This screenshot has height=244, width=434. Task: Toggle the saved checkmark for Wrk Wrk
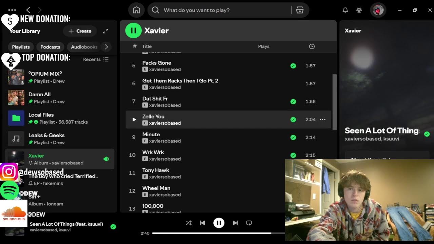293,155
